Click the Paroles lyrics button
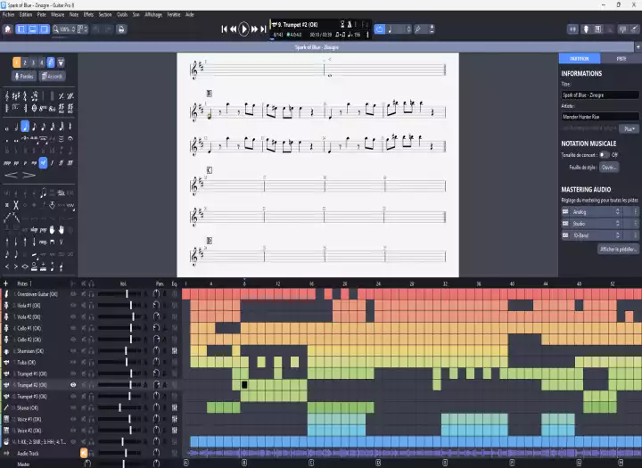 coord(24,76)
